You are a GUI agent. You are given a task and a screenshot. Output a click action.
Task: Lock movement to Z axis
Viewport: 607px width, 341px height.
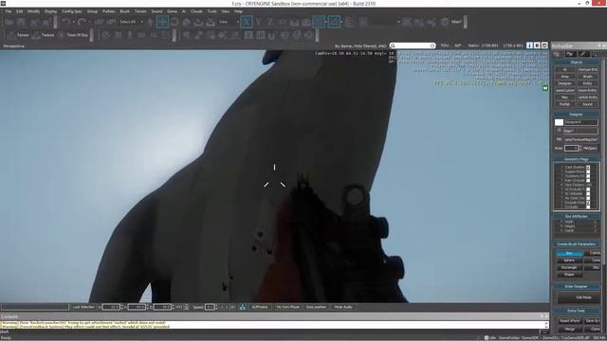click(x=270, y=22)
